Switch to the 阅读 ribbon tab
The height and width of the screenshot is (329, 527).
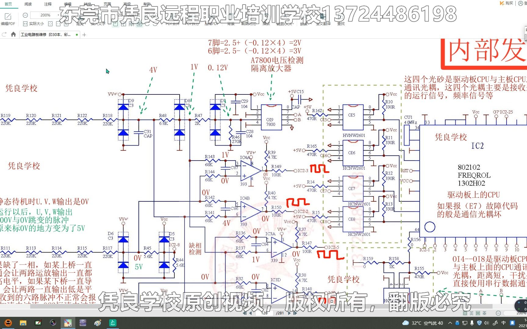click(x=28, y=4)
